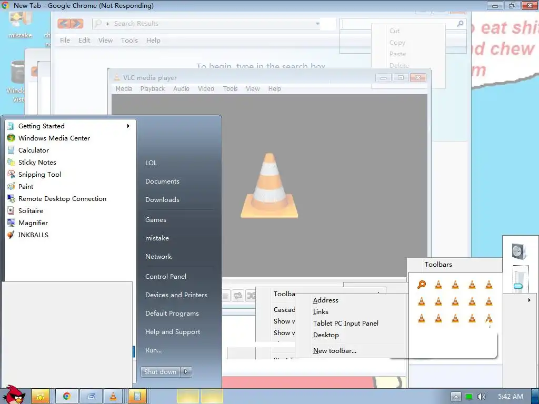Launch INKBALLS from the Start menu
539x404 pixels.
[x=33, y=235]
